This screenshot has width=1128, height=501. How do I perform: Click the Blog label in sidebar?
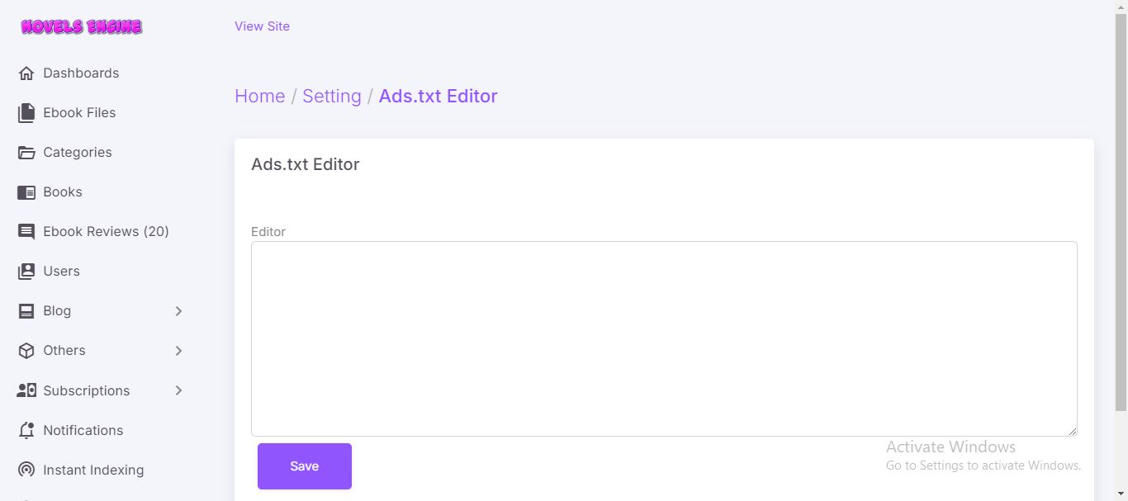[57, 311]
